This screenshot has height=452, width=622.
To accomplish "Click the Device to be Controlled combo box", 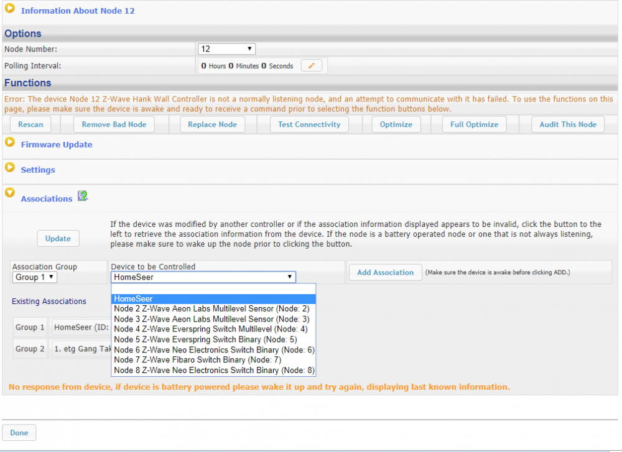I will (x=203, y=277).
